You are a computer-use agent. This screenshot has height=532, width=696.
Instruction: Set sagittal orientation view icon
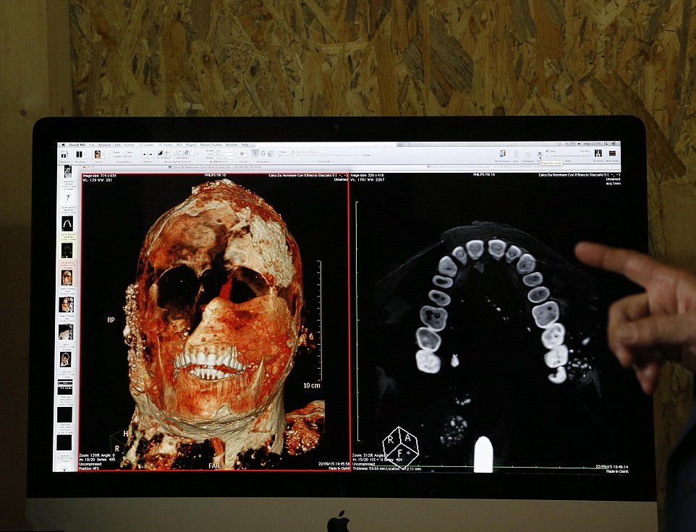271,154
